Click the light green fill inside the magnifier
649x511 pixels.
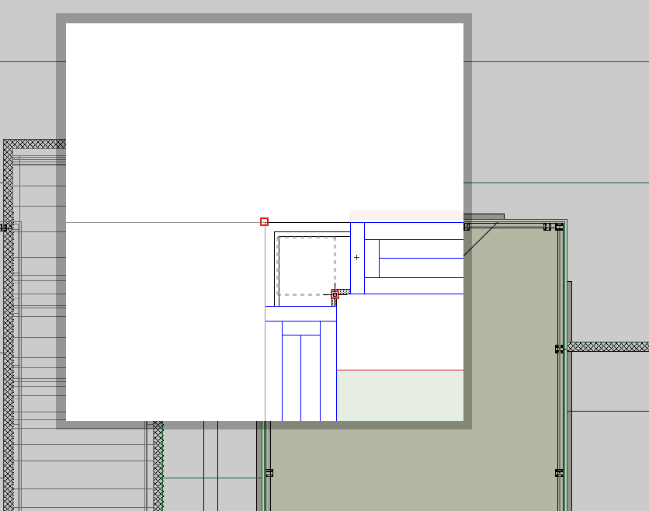(400, 395)
